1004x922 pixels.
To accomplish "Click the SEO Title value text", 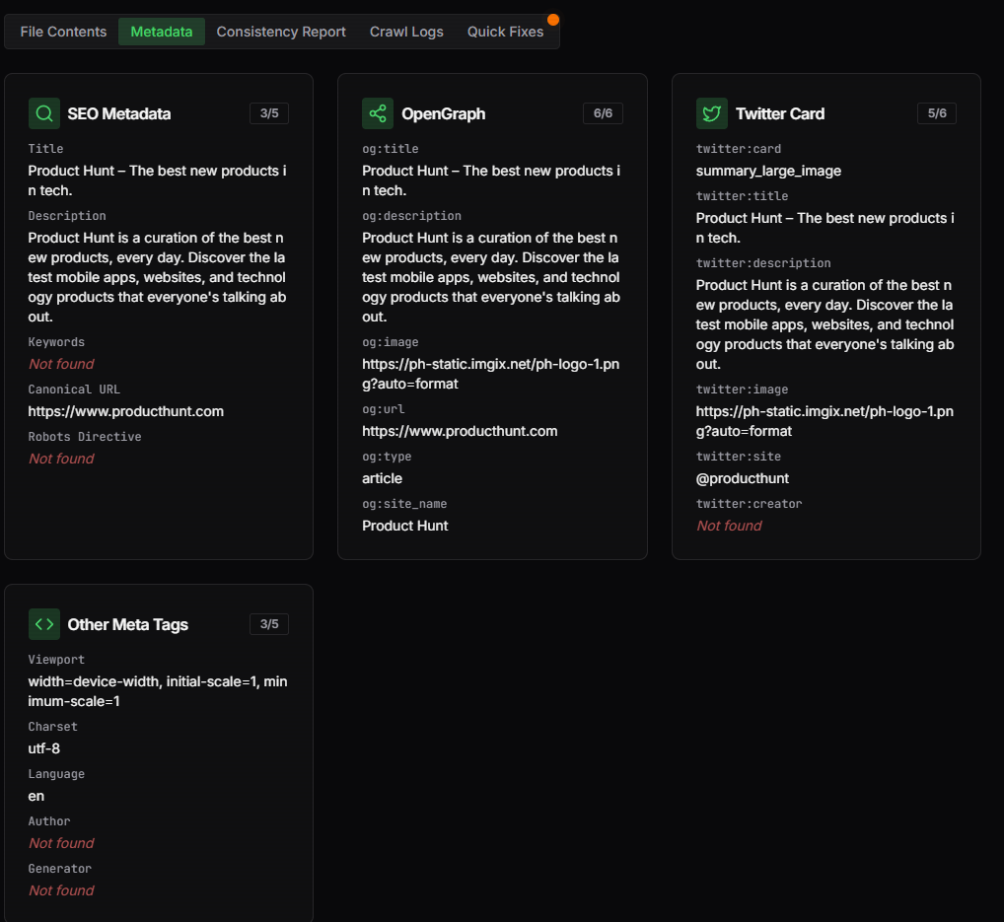I will click(157, 180).
